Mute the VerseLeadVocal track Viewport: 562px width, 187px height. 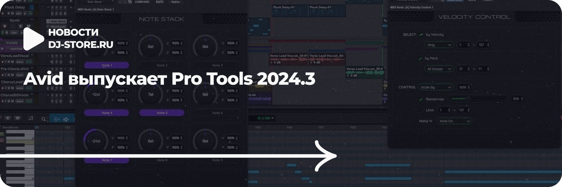(x=13, y=62)
